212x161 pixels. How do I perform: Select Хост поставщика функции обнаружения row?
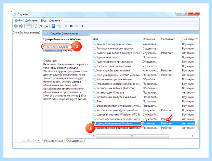144,110
